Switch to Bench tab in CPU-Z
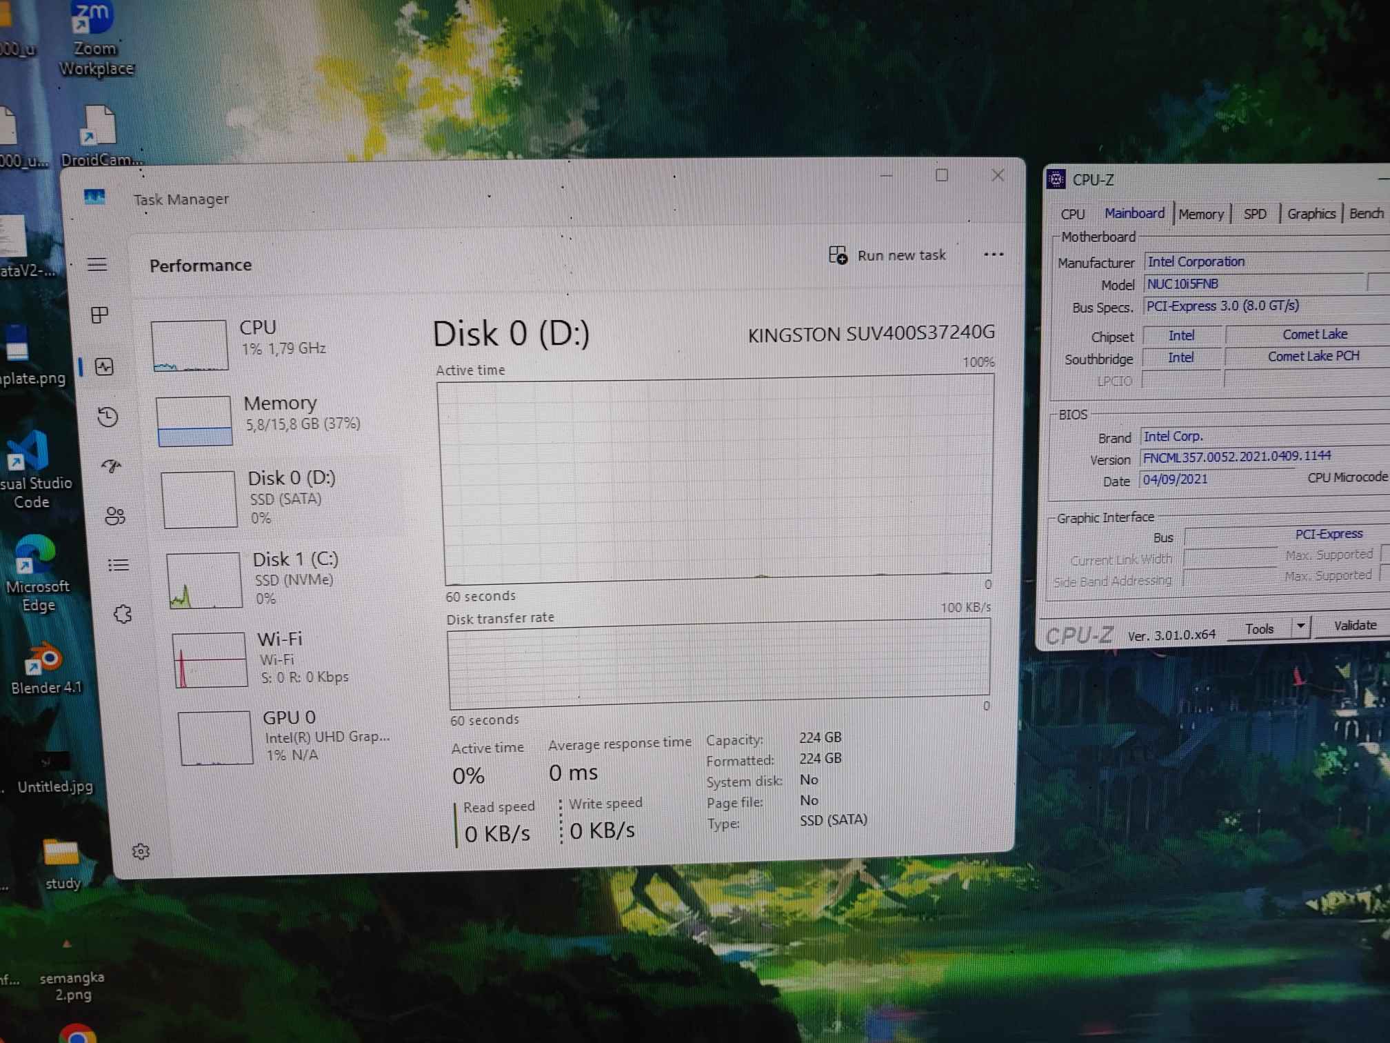 (x=1366, y=213)
